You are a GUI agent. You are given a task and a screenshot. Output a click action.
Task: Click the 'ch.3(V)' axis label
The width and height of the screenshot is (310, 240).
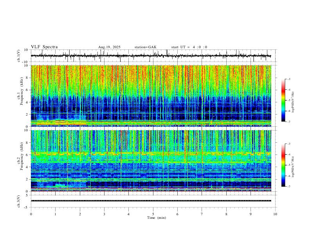(19, 201)
